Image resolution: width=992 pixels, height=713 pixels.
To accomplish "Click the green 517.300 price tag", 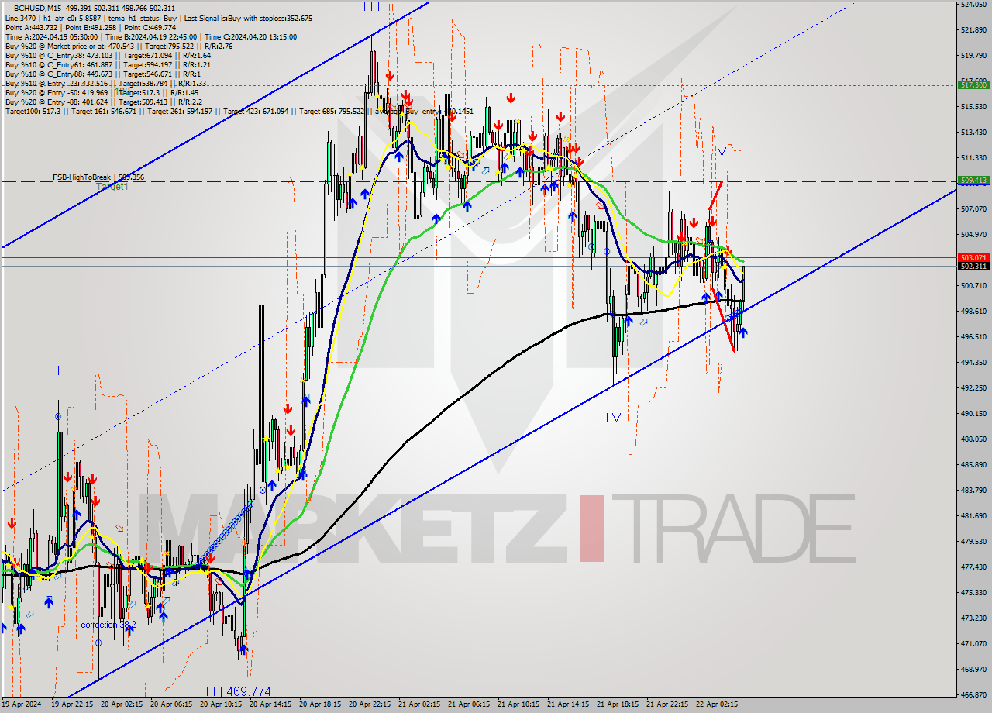I will point(973,84).
